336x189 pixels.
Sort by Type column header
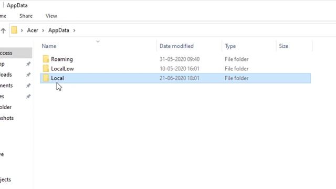click(230, 46)
